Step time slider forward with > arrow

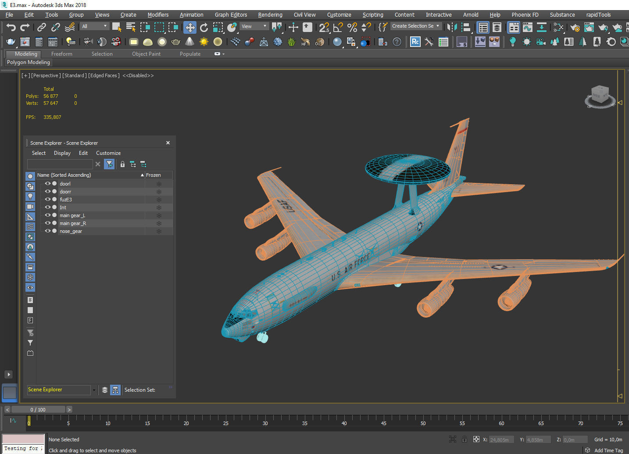pos(69,410)
